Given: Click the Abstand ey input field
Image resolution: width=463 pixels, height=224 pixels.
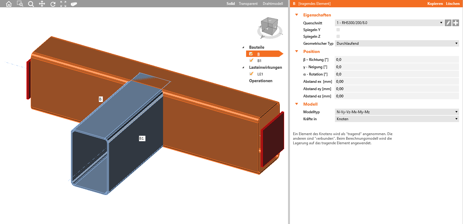Looking at the screenshot, I should 397,89.
